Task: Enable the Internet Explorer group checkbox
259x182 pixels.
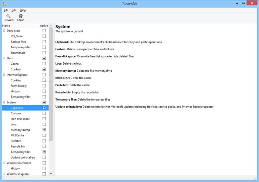Action: coord(44,75)
